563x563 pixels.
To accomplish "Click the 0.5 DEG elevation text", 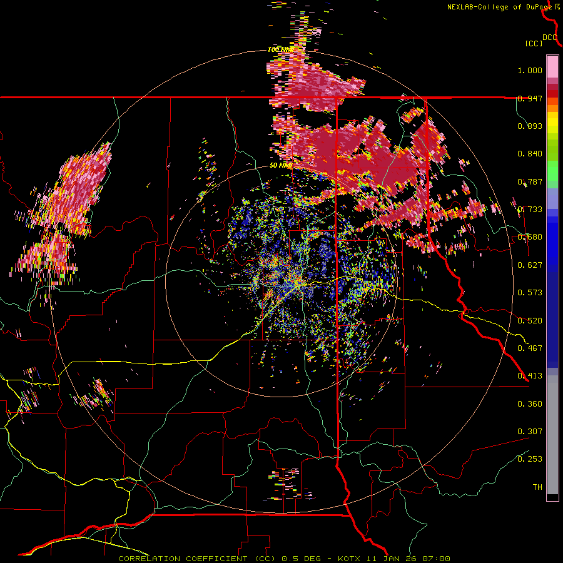I will pos(300,559).
